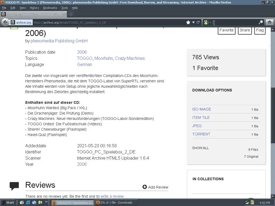Open the Tools menu
The height and width of the screenshot is (206, 275).
click(x=64, y=8)
